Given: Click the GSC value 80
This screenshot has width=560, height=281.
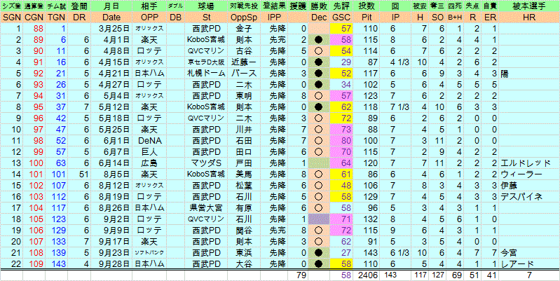Looking at the screenshot, I should (346, 140).
